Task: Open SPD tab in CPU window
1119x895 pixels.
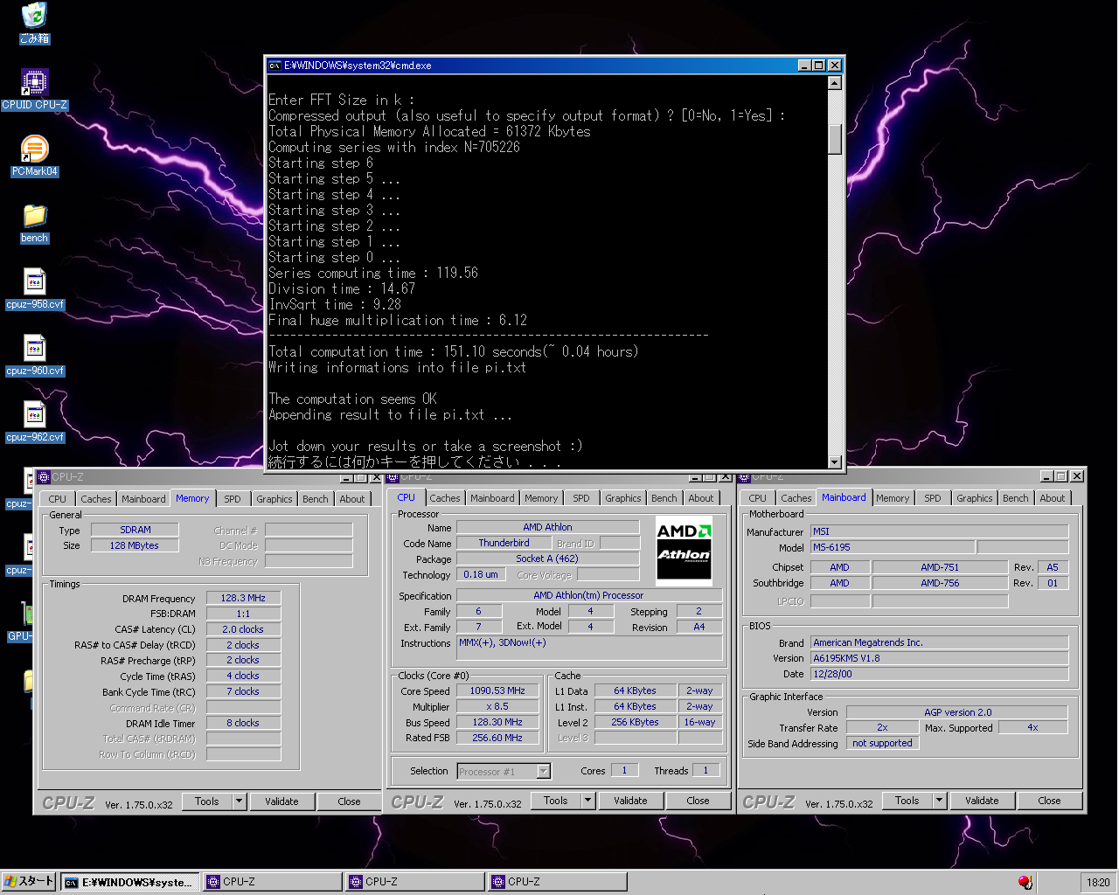Action: (x=581, y=498)
